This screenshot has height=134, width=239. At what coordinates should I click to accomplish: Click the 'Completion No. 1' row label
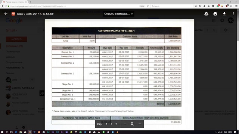pos(68,99)
